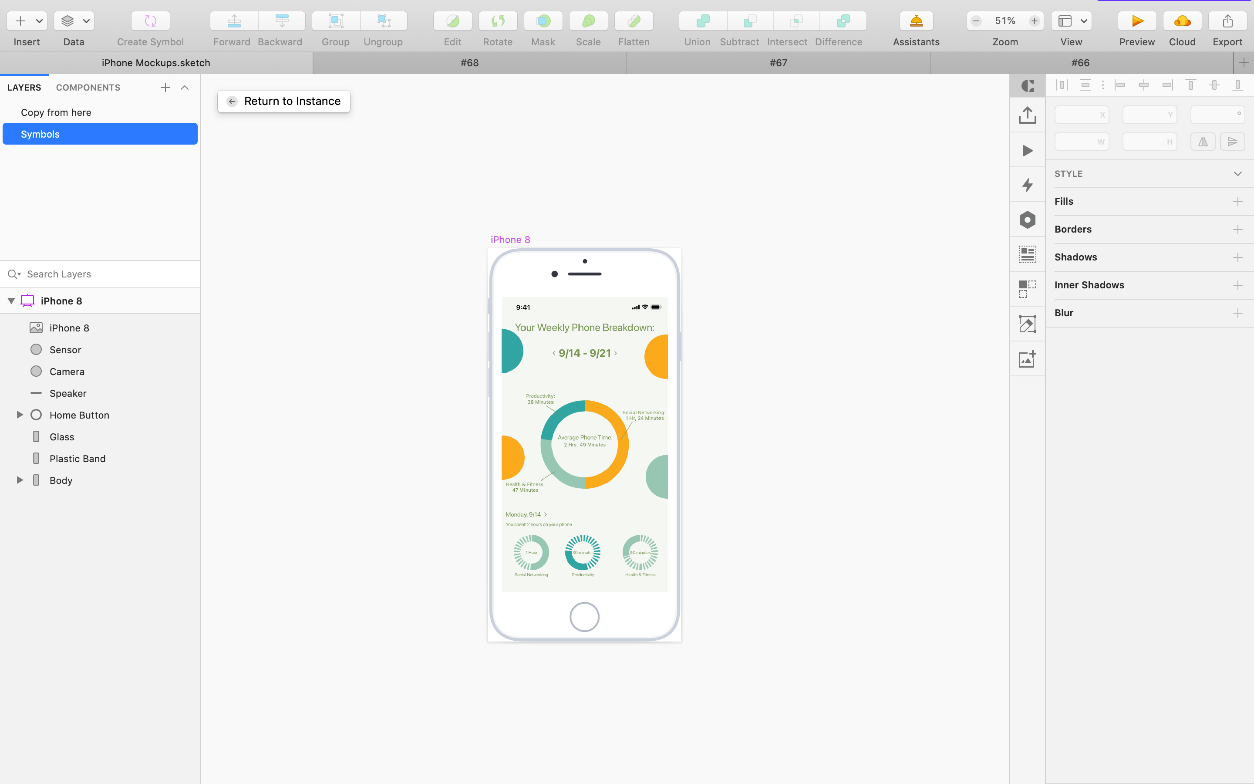Start Preview with play icon
This screenshot has width=1254, height=784.
tap(1137, 21)
